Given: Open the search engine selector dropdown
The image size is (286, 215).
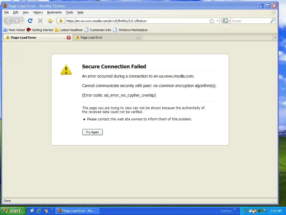Looking at the screenshot, I should click(x=226, y=21).
